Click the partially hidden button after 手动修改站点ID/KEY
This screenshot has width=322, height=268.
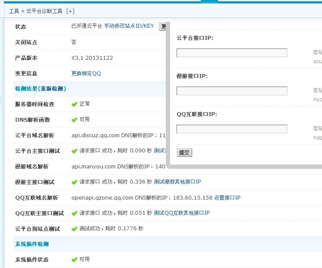pos(162,26)
